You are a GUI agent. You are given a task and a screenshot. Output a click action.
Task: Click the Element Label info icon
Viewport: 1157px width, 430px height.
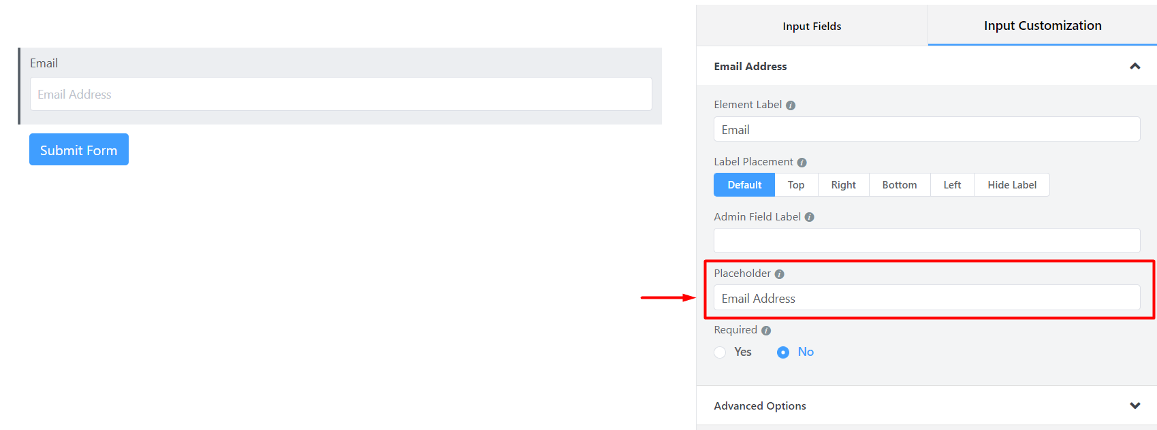pyautogui.click(x=791, y=105)
